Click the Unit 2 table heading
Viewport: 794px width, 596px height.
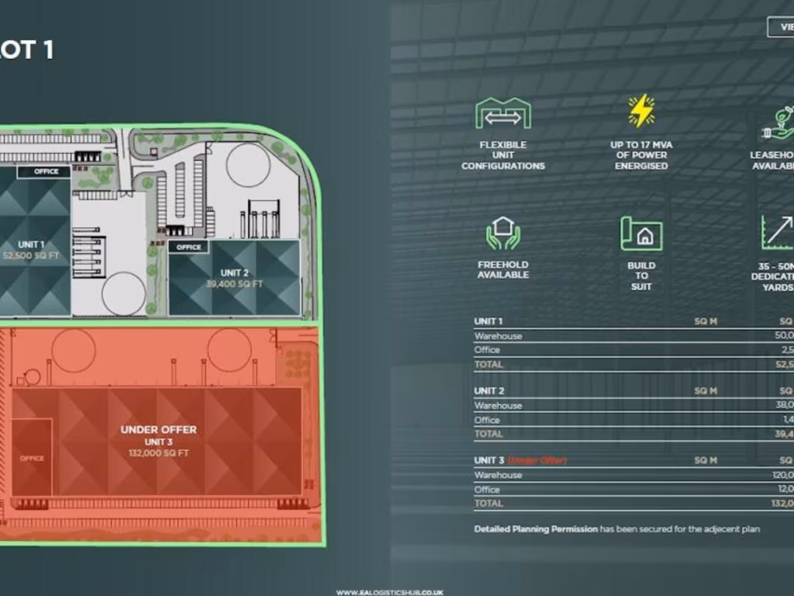[x=488, y=391]
